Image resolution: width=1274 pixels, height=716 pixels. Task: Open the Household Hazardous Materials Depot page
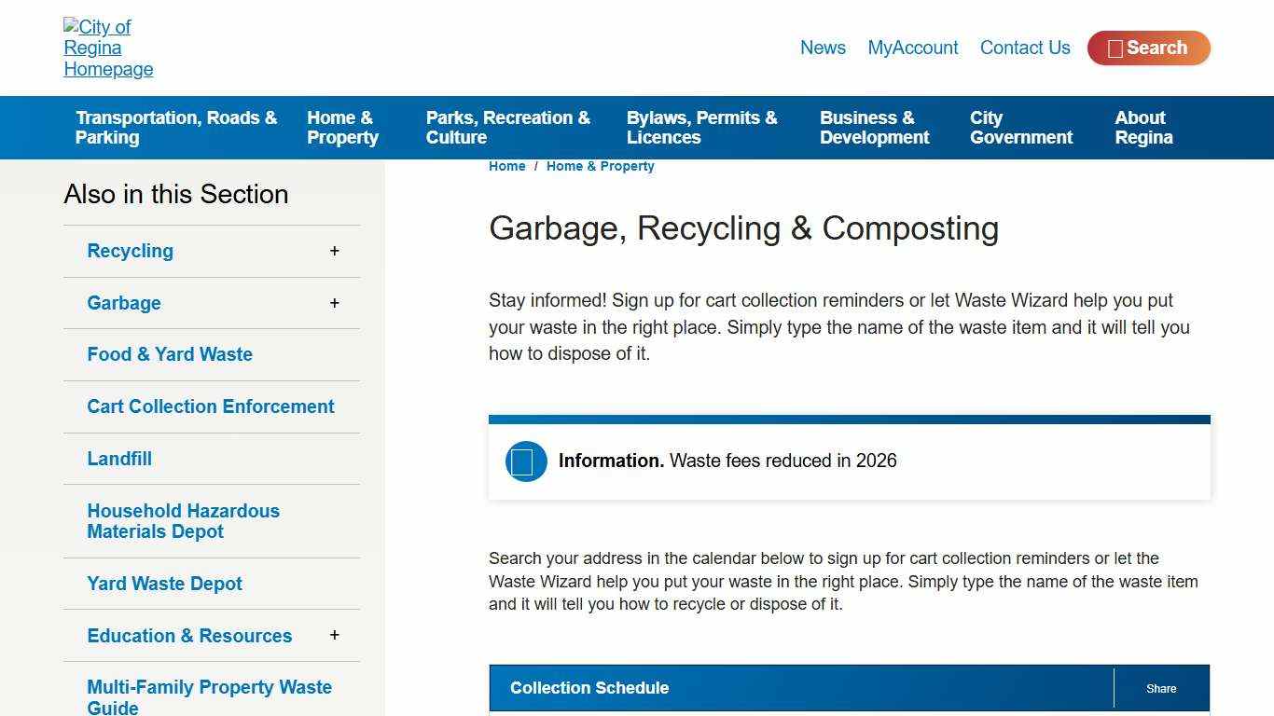183,521
